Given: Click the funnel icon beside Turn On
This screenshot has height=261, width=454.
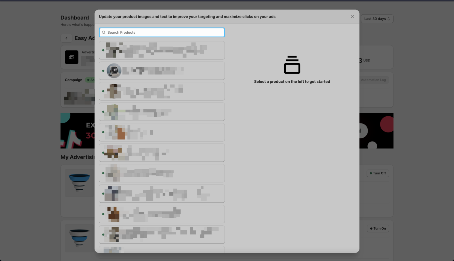Looking at the screenshot, I should click(79, 237).
